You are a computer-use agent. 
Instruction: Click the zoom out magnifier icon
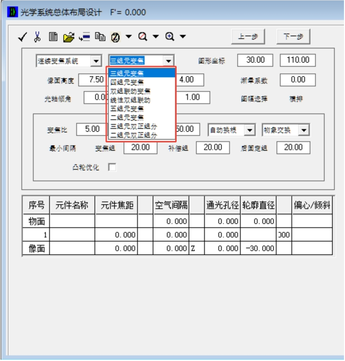click(x=143, y=37)
